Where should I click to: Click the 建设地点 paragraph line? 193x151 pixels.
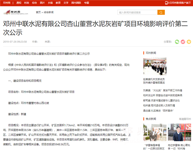tap(29, 103)
